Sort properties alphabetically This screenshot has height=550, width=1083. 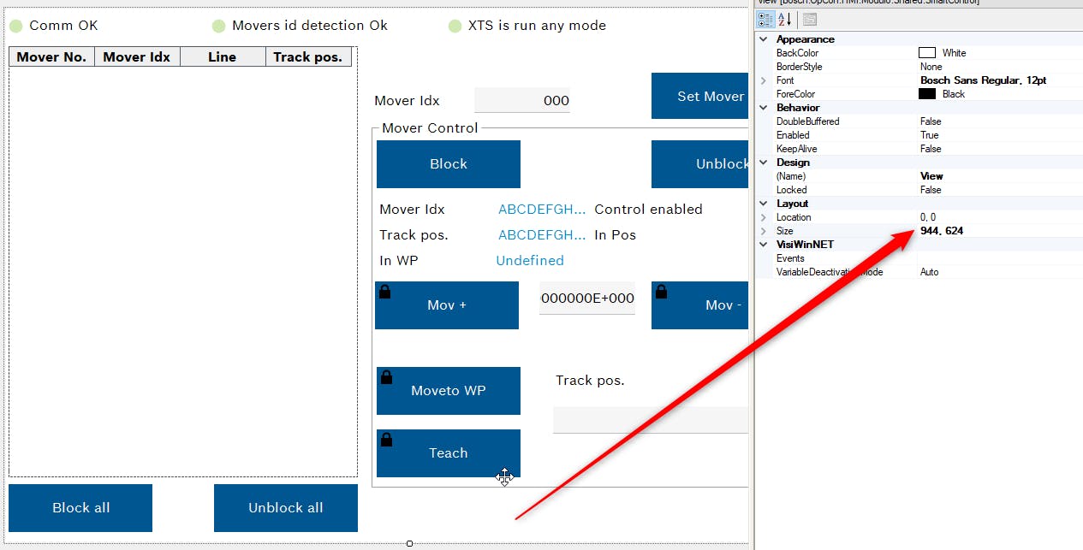pyautogui.click(x=784, y=20)
